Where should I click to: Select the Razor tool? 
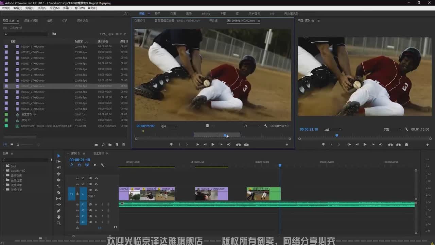(58, 192)
